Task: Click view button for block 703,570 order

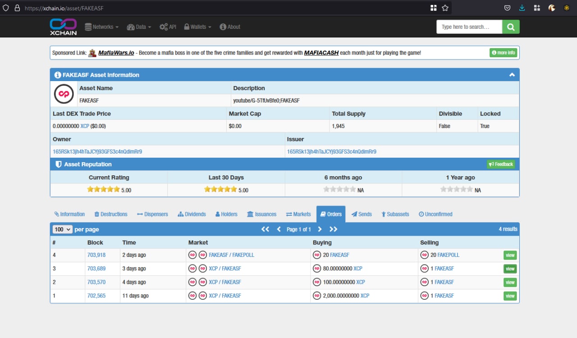Action: pos(510,282)
